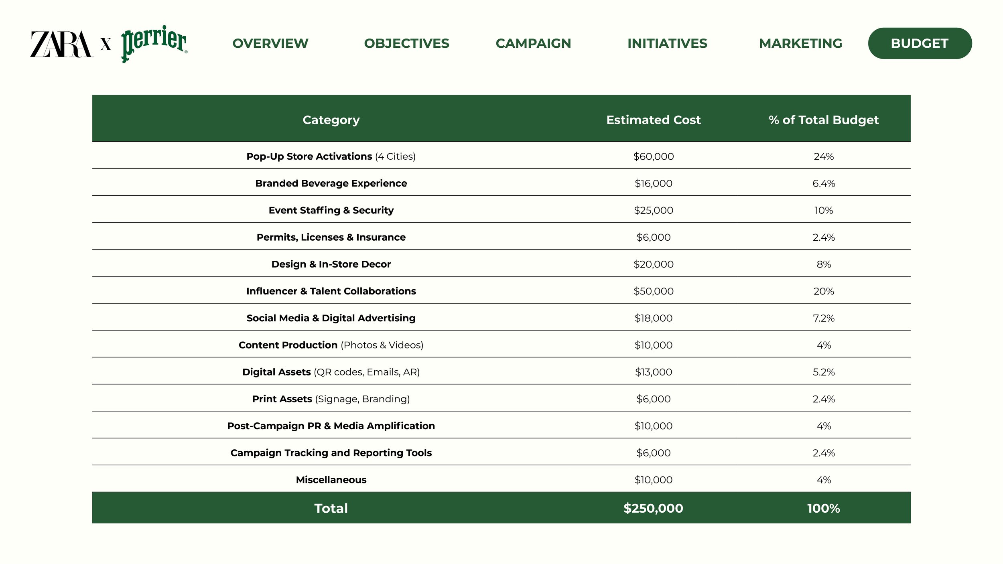Select the Social Media & Digital Advertising row

(331, 318)
